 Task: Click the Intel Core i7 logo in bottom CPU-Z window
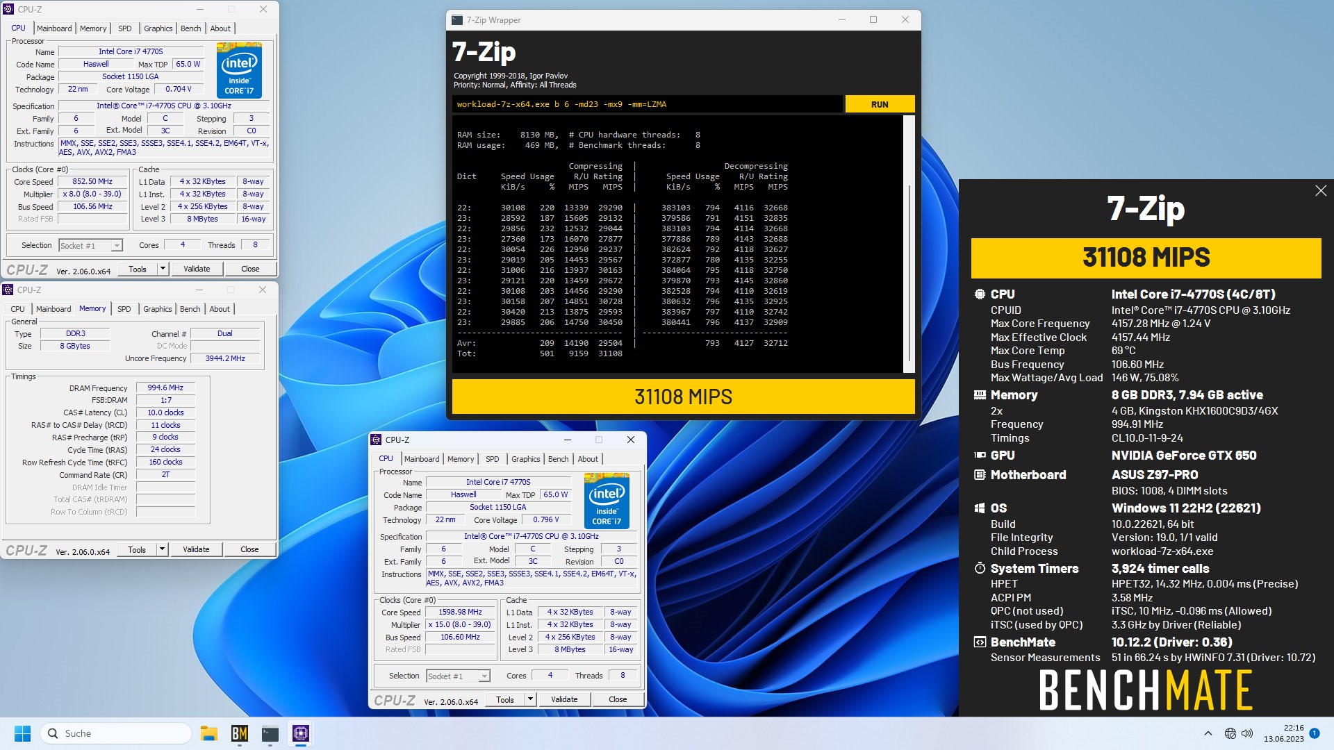tap(607, 501)
